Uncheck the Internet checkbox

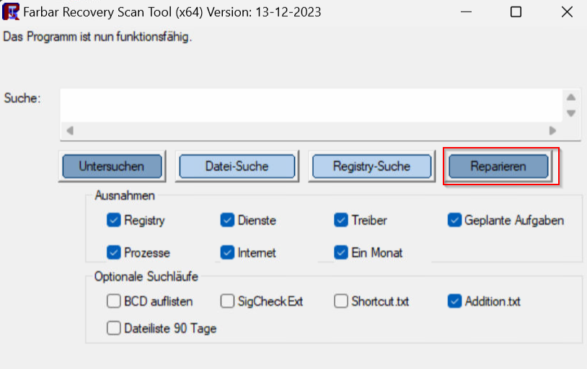pos(227,253)
